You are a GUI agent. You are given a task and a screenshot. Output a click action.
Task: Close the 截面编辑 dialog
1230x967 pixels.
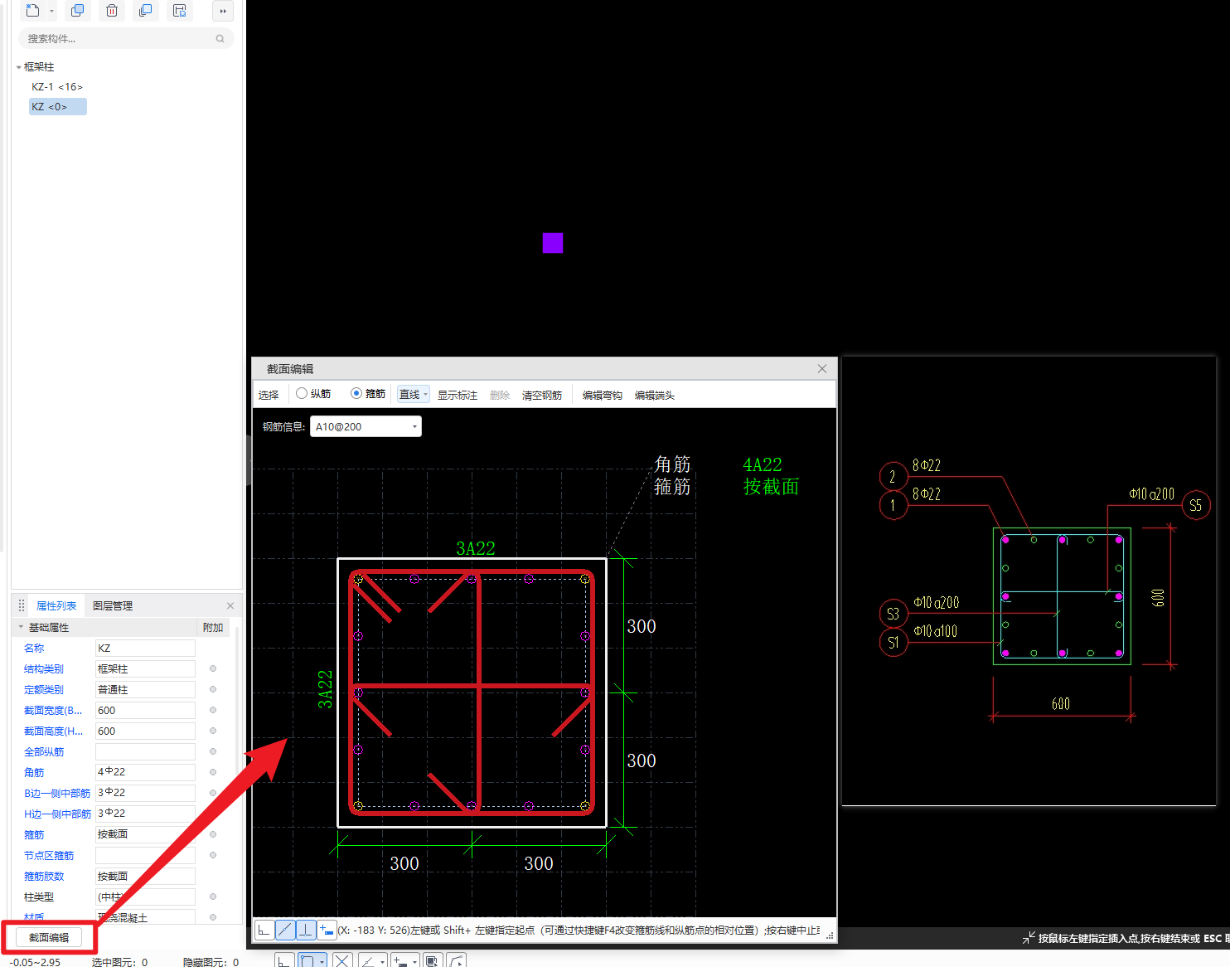[x=822, y=368]
